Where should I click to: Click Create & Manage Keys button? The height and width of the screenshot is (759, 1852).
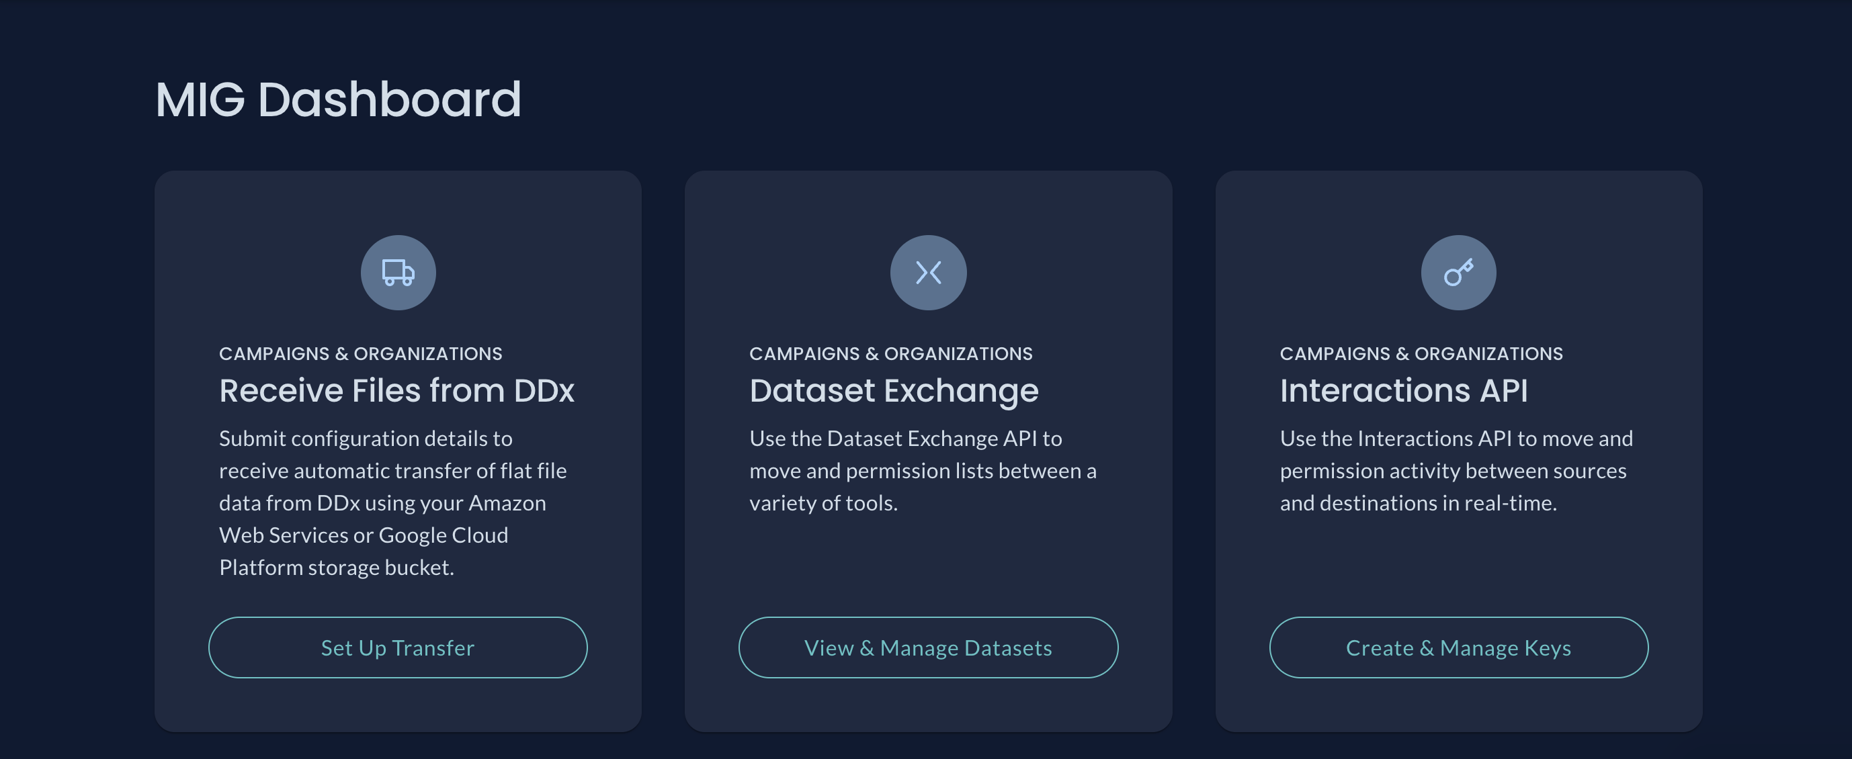point(1458,648)
